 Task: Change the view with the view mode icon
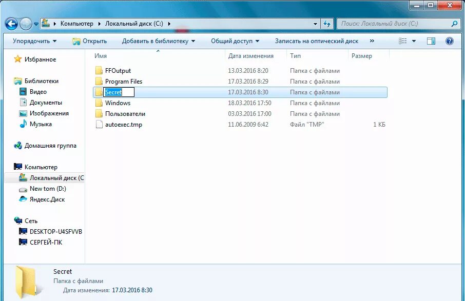tap(402, 41)
